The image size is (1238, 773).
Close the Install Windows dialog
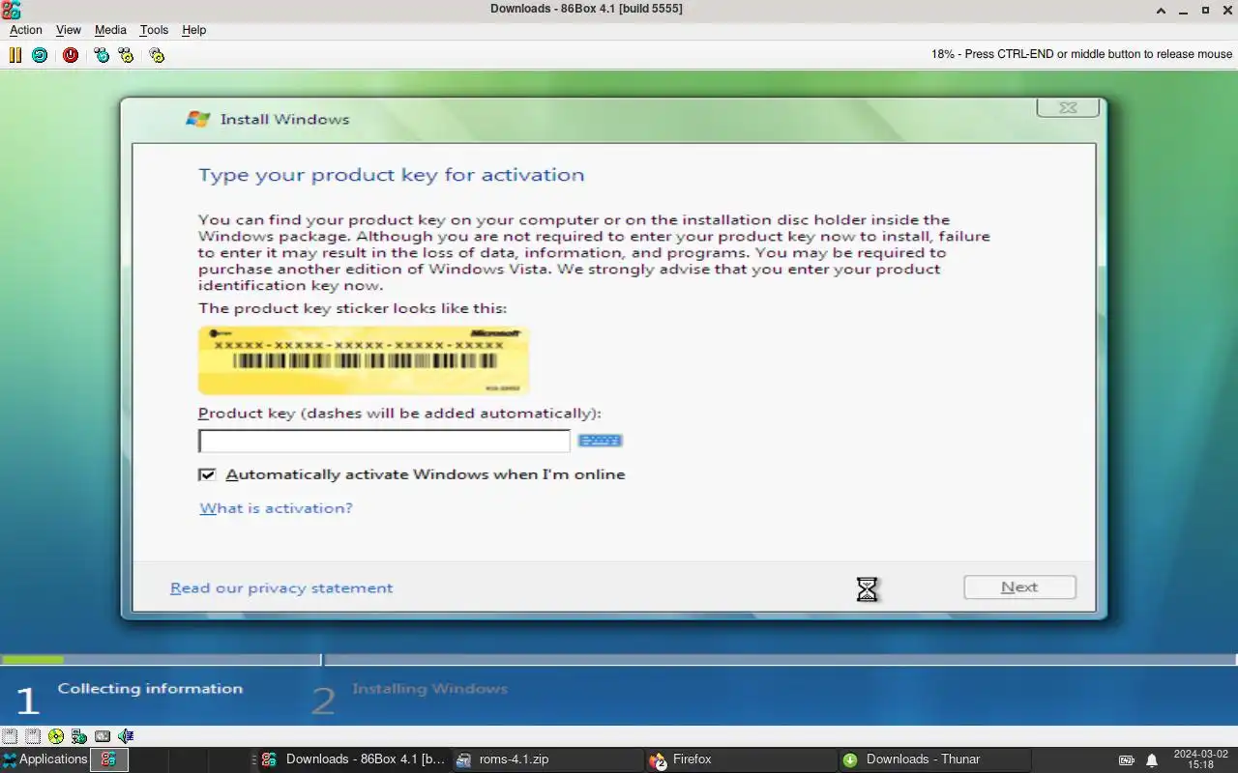[x=1068, y=107]
